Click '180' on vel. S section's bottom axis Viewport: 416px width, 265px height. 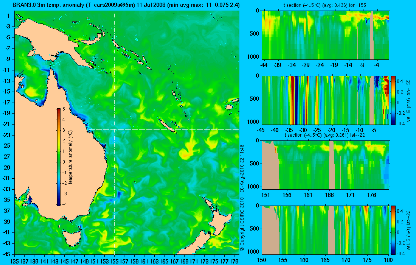(388, 260)
